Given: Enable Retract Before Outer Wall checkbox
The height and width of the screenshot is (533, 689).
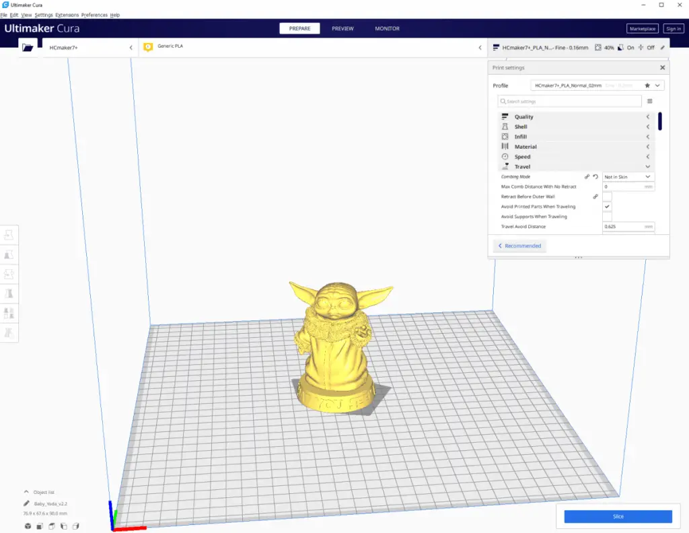Looking at the screenshot, I should [x=608, y=197].
